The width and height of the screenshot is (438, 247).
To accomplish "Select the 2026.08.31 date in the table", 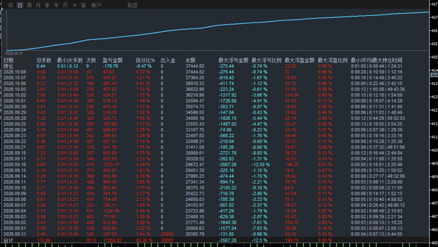I will coord(15,234).
